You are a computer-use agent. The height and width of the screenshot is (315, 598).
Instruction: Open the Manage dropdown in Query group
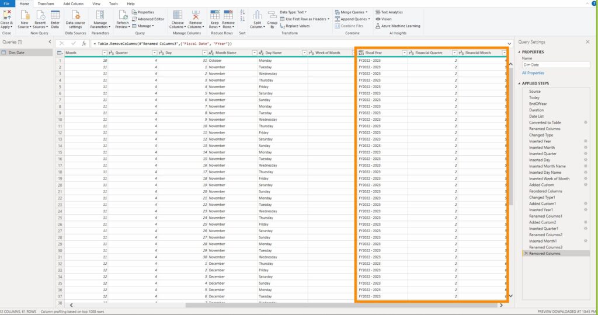pyautogui.click(x=143, y=26)
